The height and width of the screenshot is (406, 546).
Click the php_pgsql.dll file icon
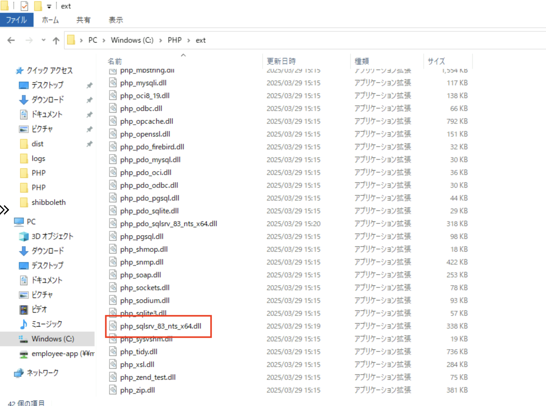[x=113, y=236]
